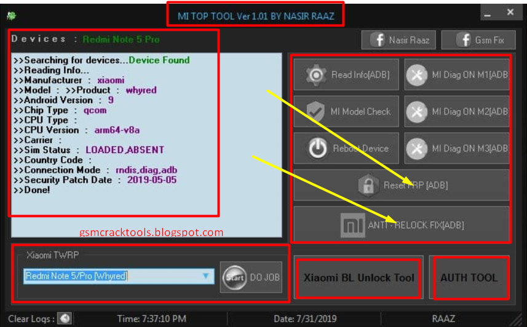
Task: Click the 'Date: 7/31/2019' status entry
Action: pos(305,318)
